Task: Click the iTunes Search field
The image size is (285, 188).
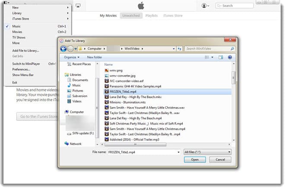Action: click(x=234, y=6)
